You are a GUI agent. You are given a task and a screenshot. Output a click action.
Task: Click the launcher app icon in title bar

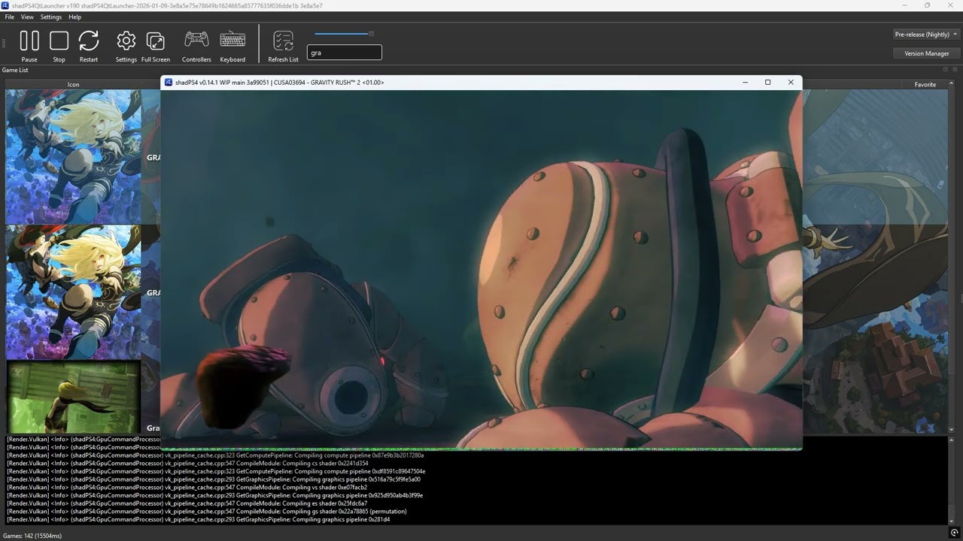[x=5, y=5]
